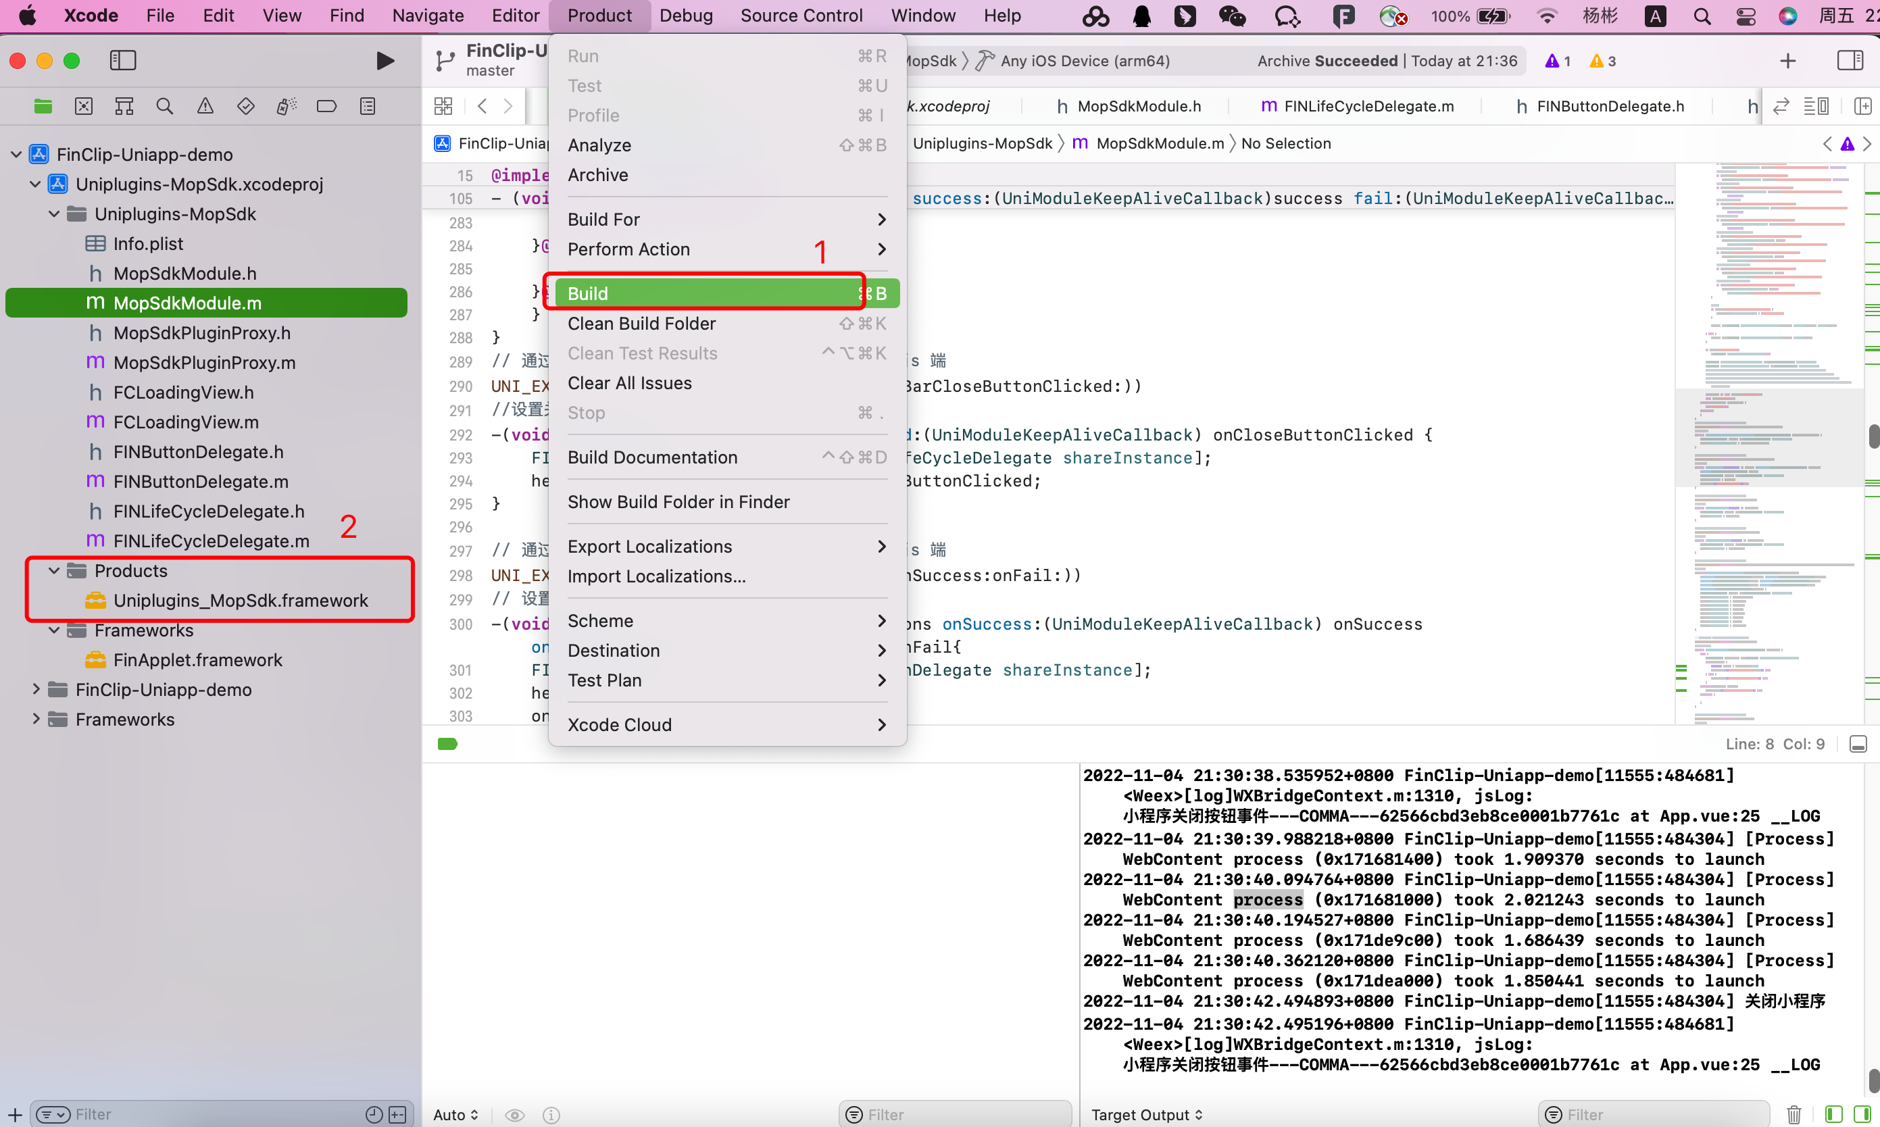
Task: Select Show Build Folder in Finder
Action: point(727,502)
